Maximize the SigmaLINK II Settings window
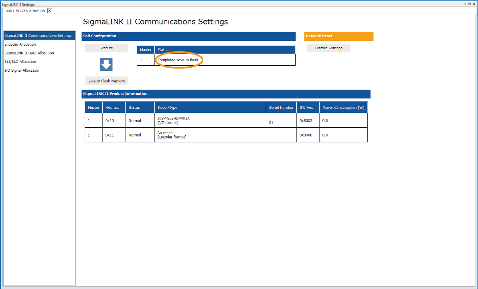The height and width of the screenshot is (289, 478). point(470,4)
